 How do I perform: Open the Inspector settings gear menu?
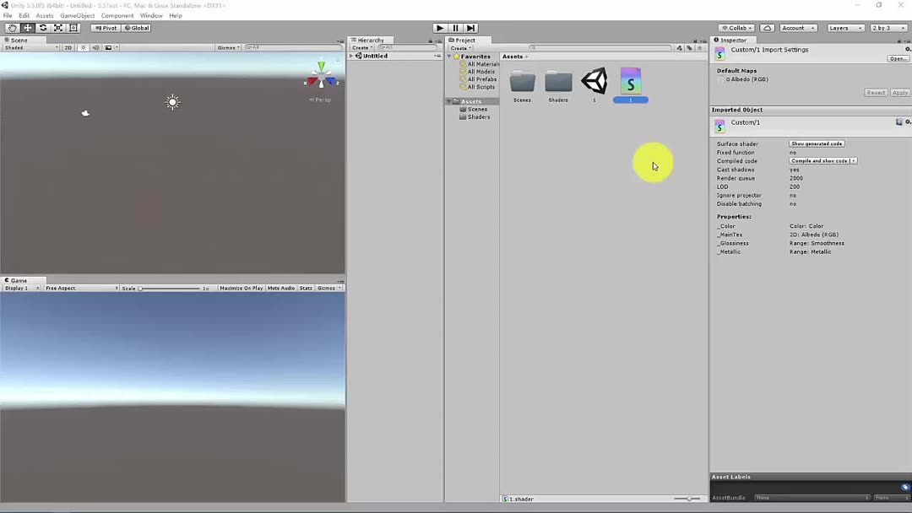[908, 50]
